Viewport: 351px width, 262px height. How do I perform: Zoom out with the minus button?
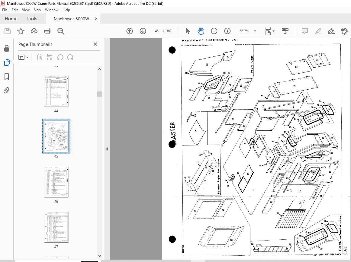214,31
